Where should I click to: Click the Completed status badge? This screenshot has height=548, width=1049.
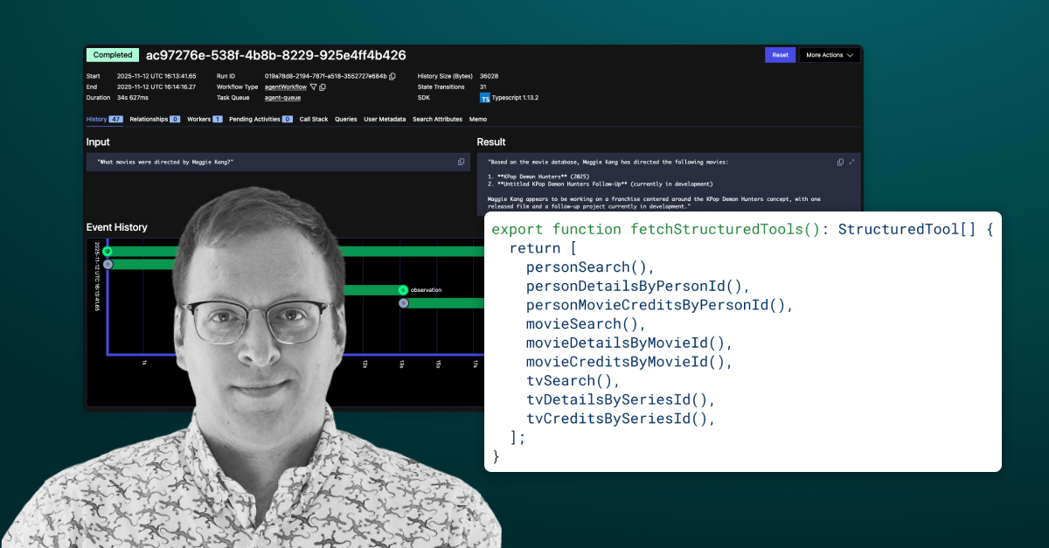pos(112,54)
